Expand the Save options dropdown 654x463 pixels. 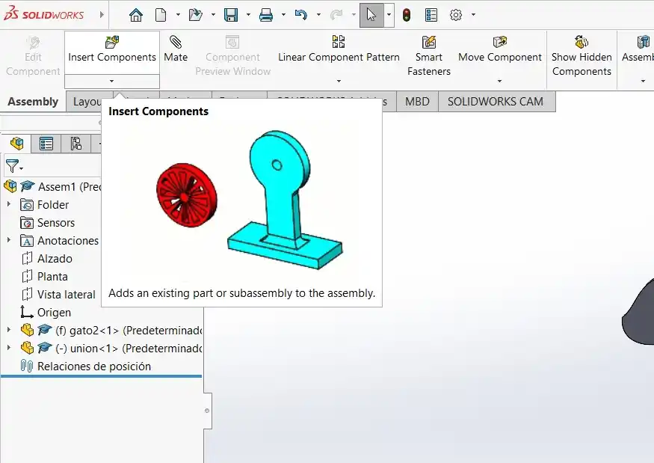pos(248,15)
